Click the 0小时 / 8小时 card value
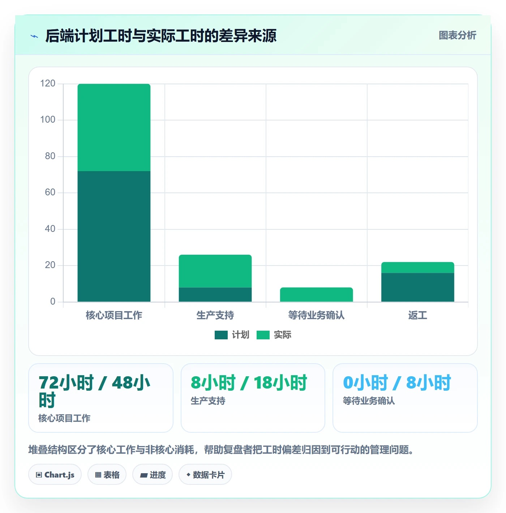The height and width of the screenshot is (513, 506). tap(397, 383)
